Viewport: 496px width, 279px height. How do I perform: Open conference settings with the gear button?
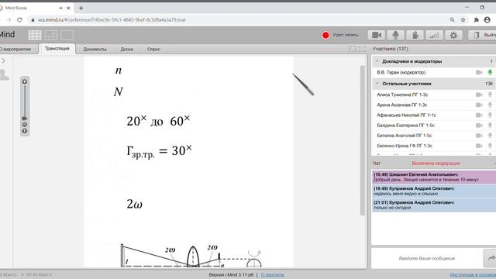pyautogui.click(x=453, y=35)
